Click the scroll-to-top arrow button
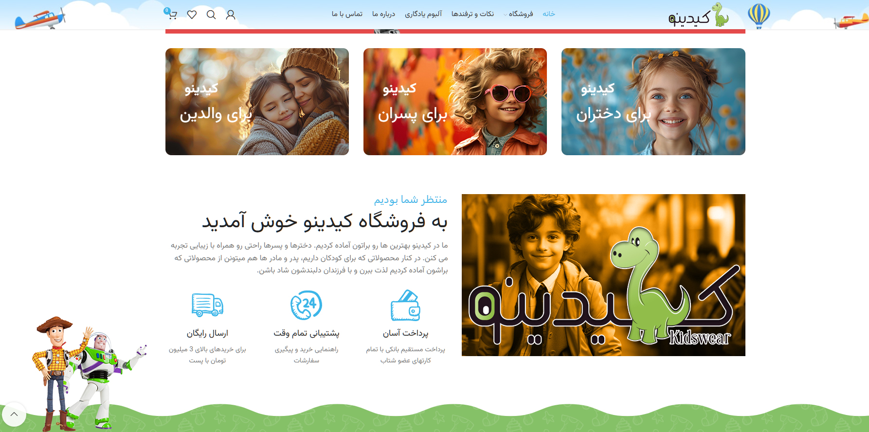Screen dimensions: 869x432 point(14,414)
